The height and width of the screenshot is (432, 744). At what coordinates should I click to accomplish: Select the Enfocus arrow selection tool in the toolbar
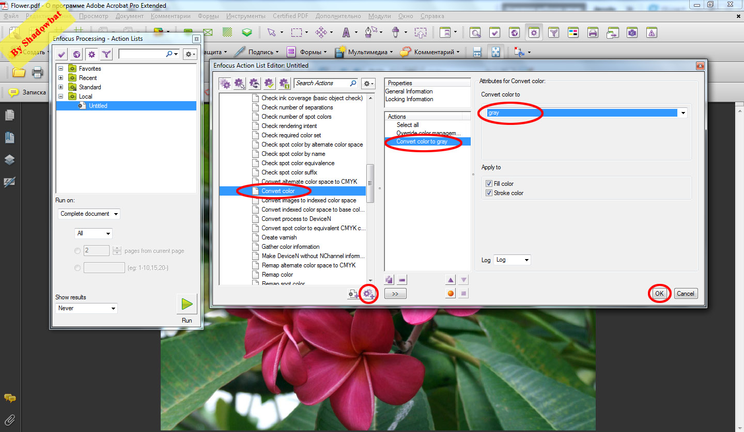click(x=271, y=33)
